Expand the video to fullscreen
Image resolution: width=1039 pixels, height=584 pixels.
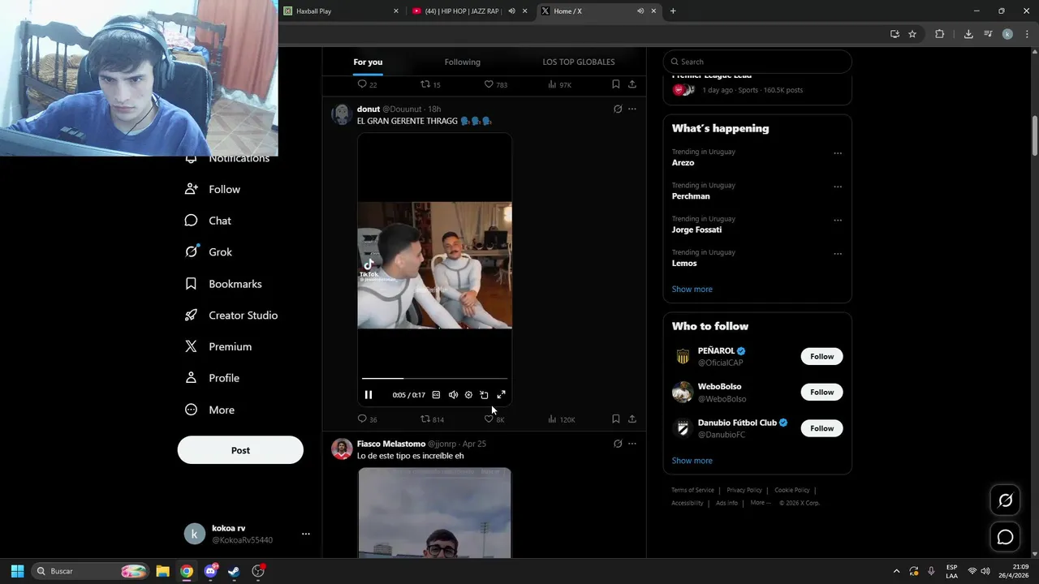click(501, 395)
